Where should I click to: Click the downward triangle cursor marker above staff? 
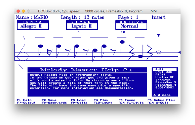point(158,35)
